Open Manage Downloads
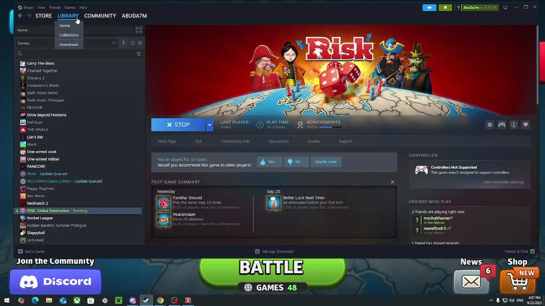 tap(274, 251)
